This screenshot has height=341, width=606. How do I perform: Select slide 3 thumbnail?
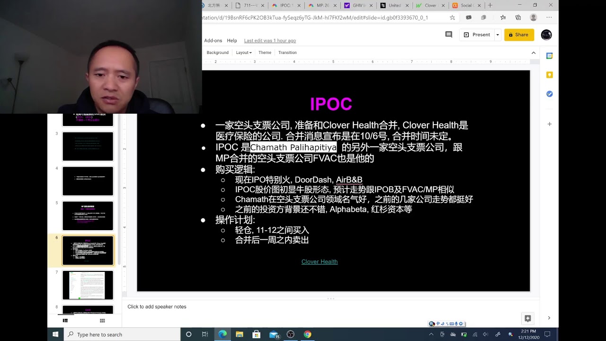[88, 146]
